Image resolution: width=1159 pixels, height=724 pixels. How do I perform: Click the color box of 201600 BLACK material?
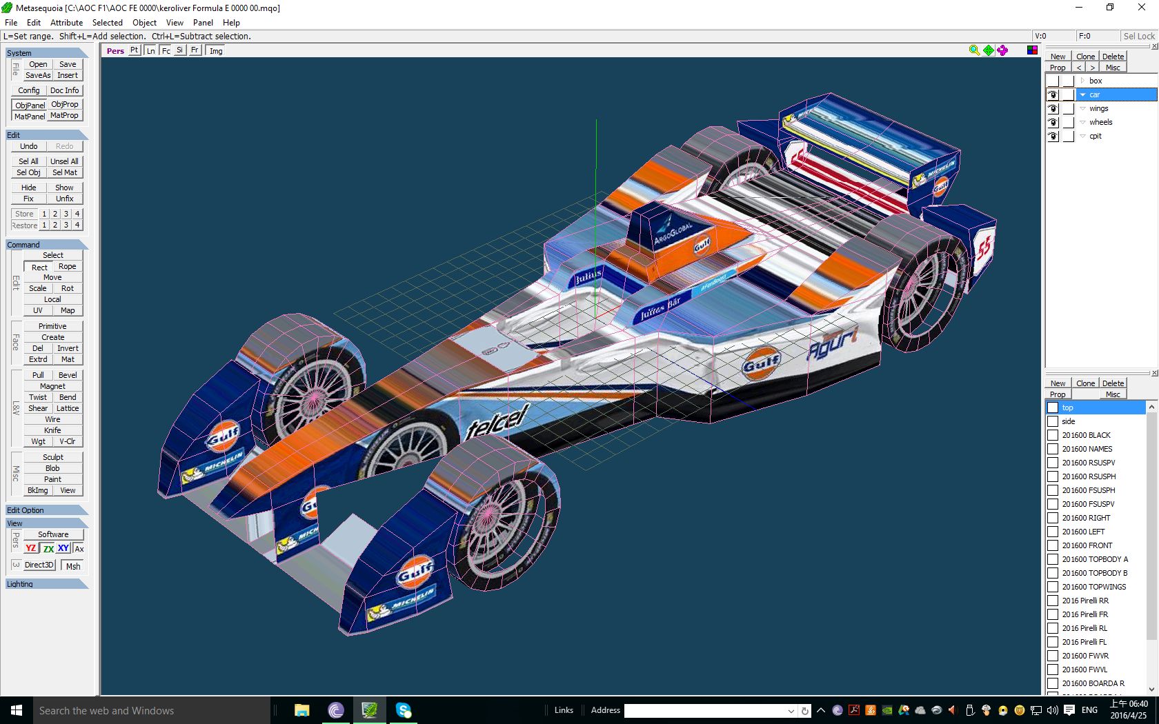[x=1053, y=435]
